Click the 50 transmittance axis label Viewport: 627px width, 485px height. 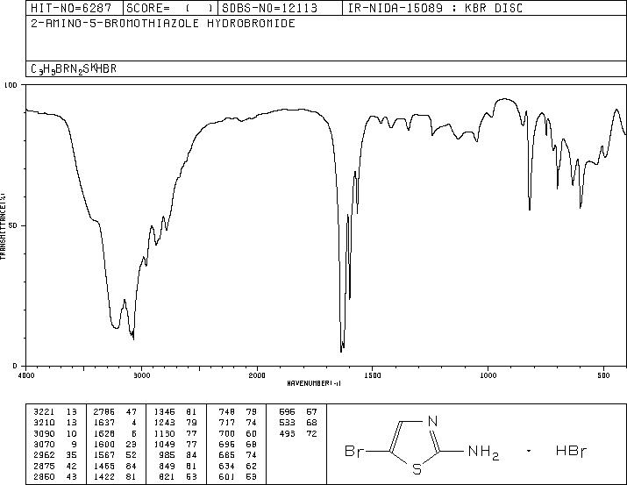12,225
